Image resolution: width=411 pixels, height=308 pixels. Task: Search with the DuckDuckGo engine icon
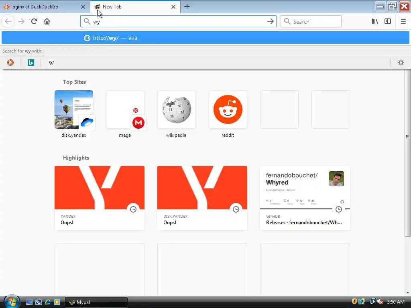coord(10,63)
